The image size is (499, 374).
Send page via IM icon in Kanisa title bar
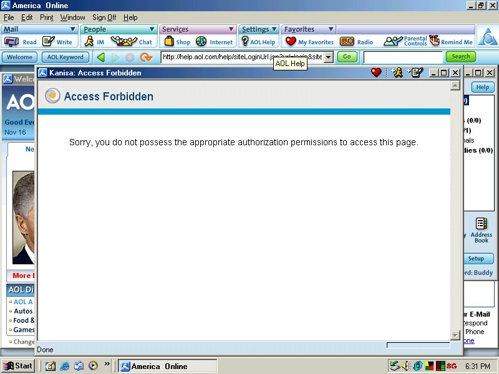tap(397, 73)
